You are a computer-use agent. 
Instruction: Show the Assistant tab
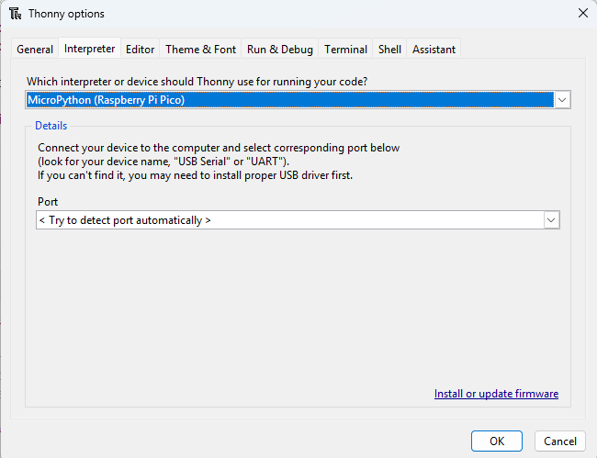(434, 50)
